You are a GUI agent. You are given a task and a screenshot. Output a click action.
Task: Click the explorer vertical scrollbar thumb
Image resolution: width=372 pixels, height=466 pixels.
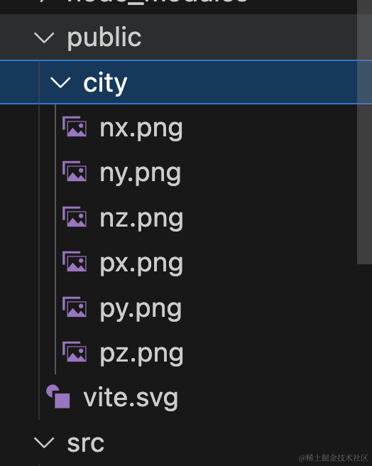pyautogui.click(x=364, y=131)
